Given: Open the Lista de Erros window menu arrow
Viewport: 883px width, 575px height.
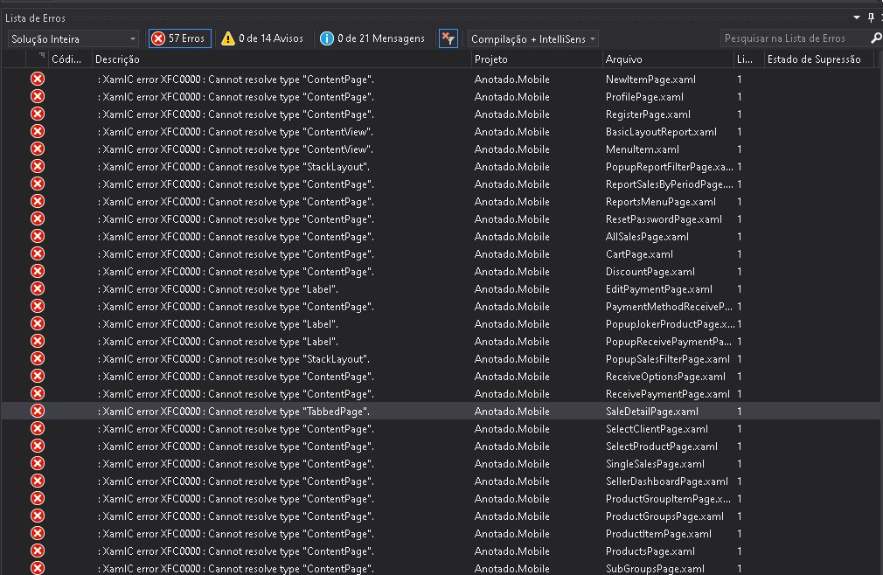Looking at the screenshot, I should tap(857, 17).
